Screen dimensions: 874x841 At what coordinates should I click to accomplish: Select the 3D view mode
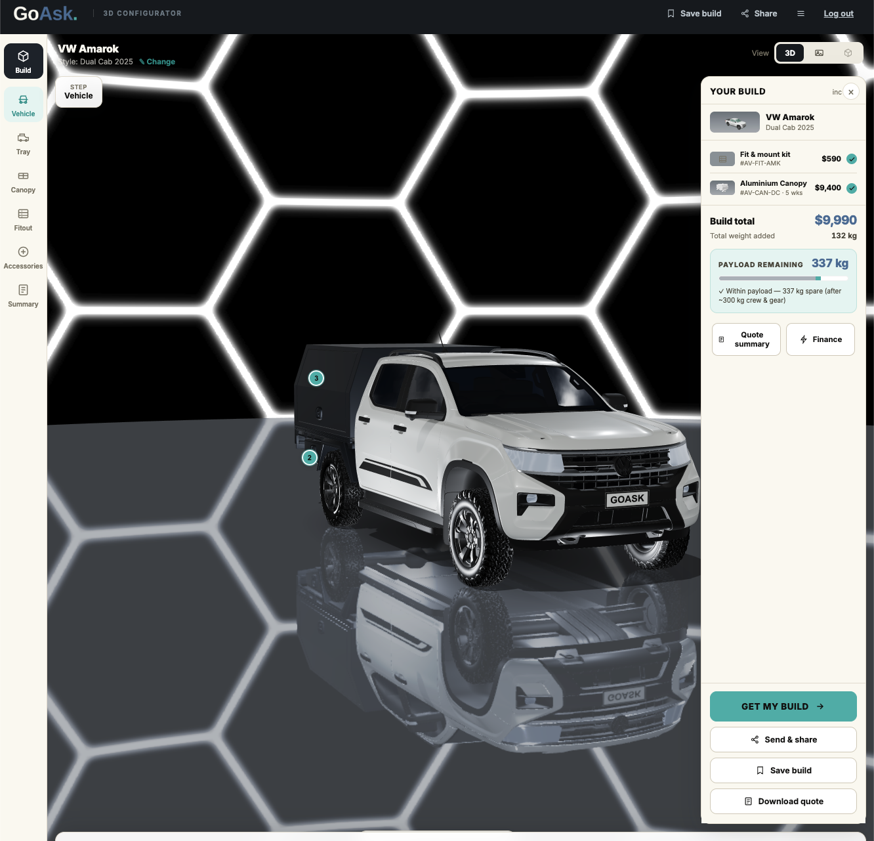pos(790,53)
